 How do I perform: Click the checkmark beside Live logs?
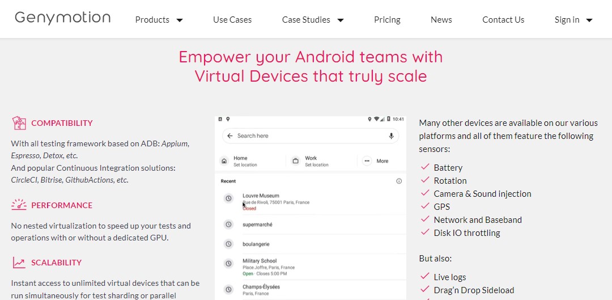point(425,276)
